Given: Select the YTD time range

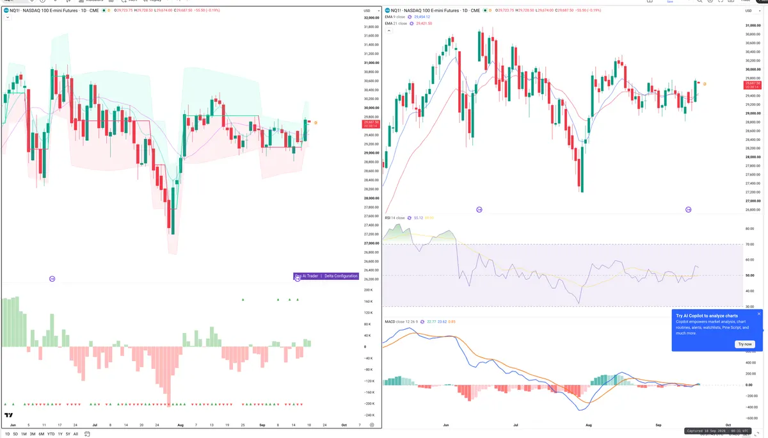Looking at the screenshot, I should point(51,434).
